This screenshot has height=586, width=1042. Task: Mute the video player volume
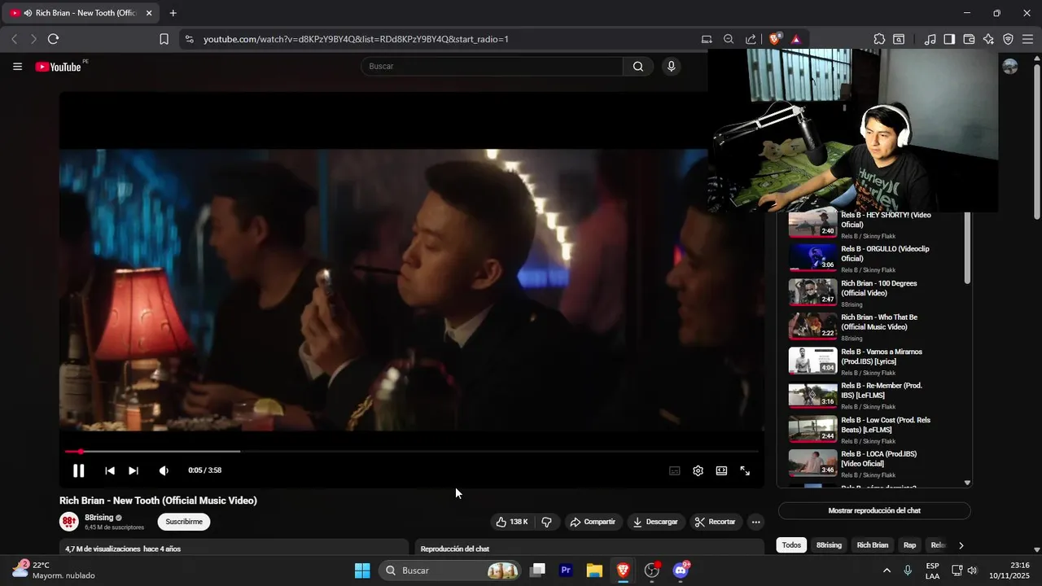pos(164,470)
